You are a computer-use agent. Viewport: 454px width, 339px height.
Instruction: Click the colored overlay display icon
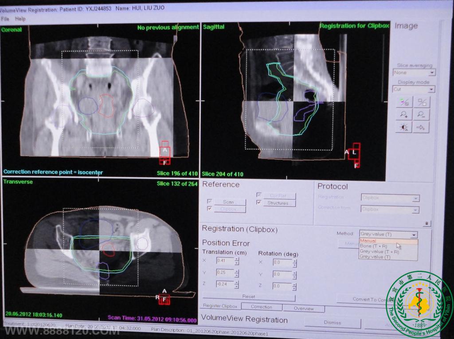click(404, 102)
